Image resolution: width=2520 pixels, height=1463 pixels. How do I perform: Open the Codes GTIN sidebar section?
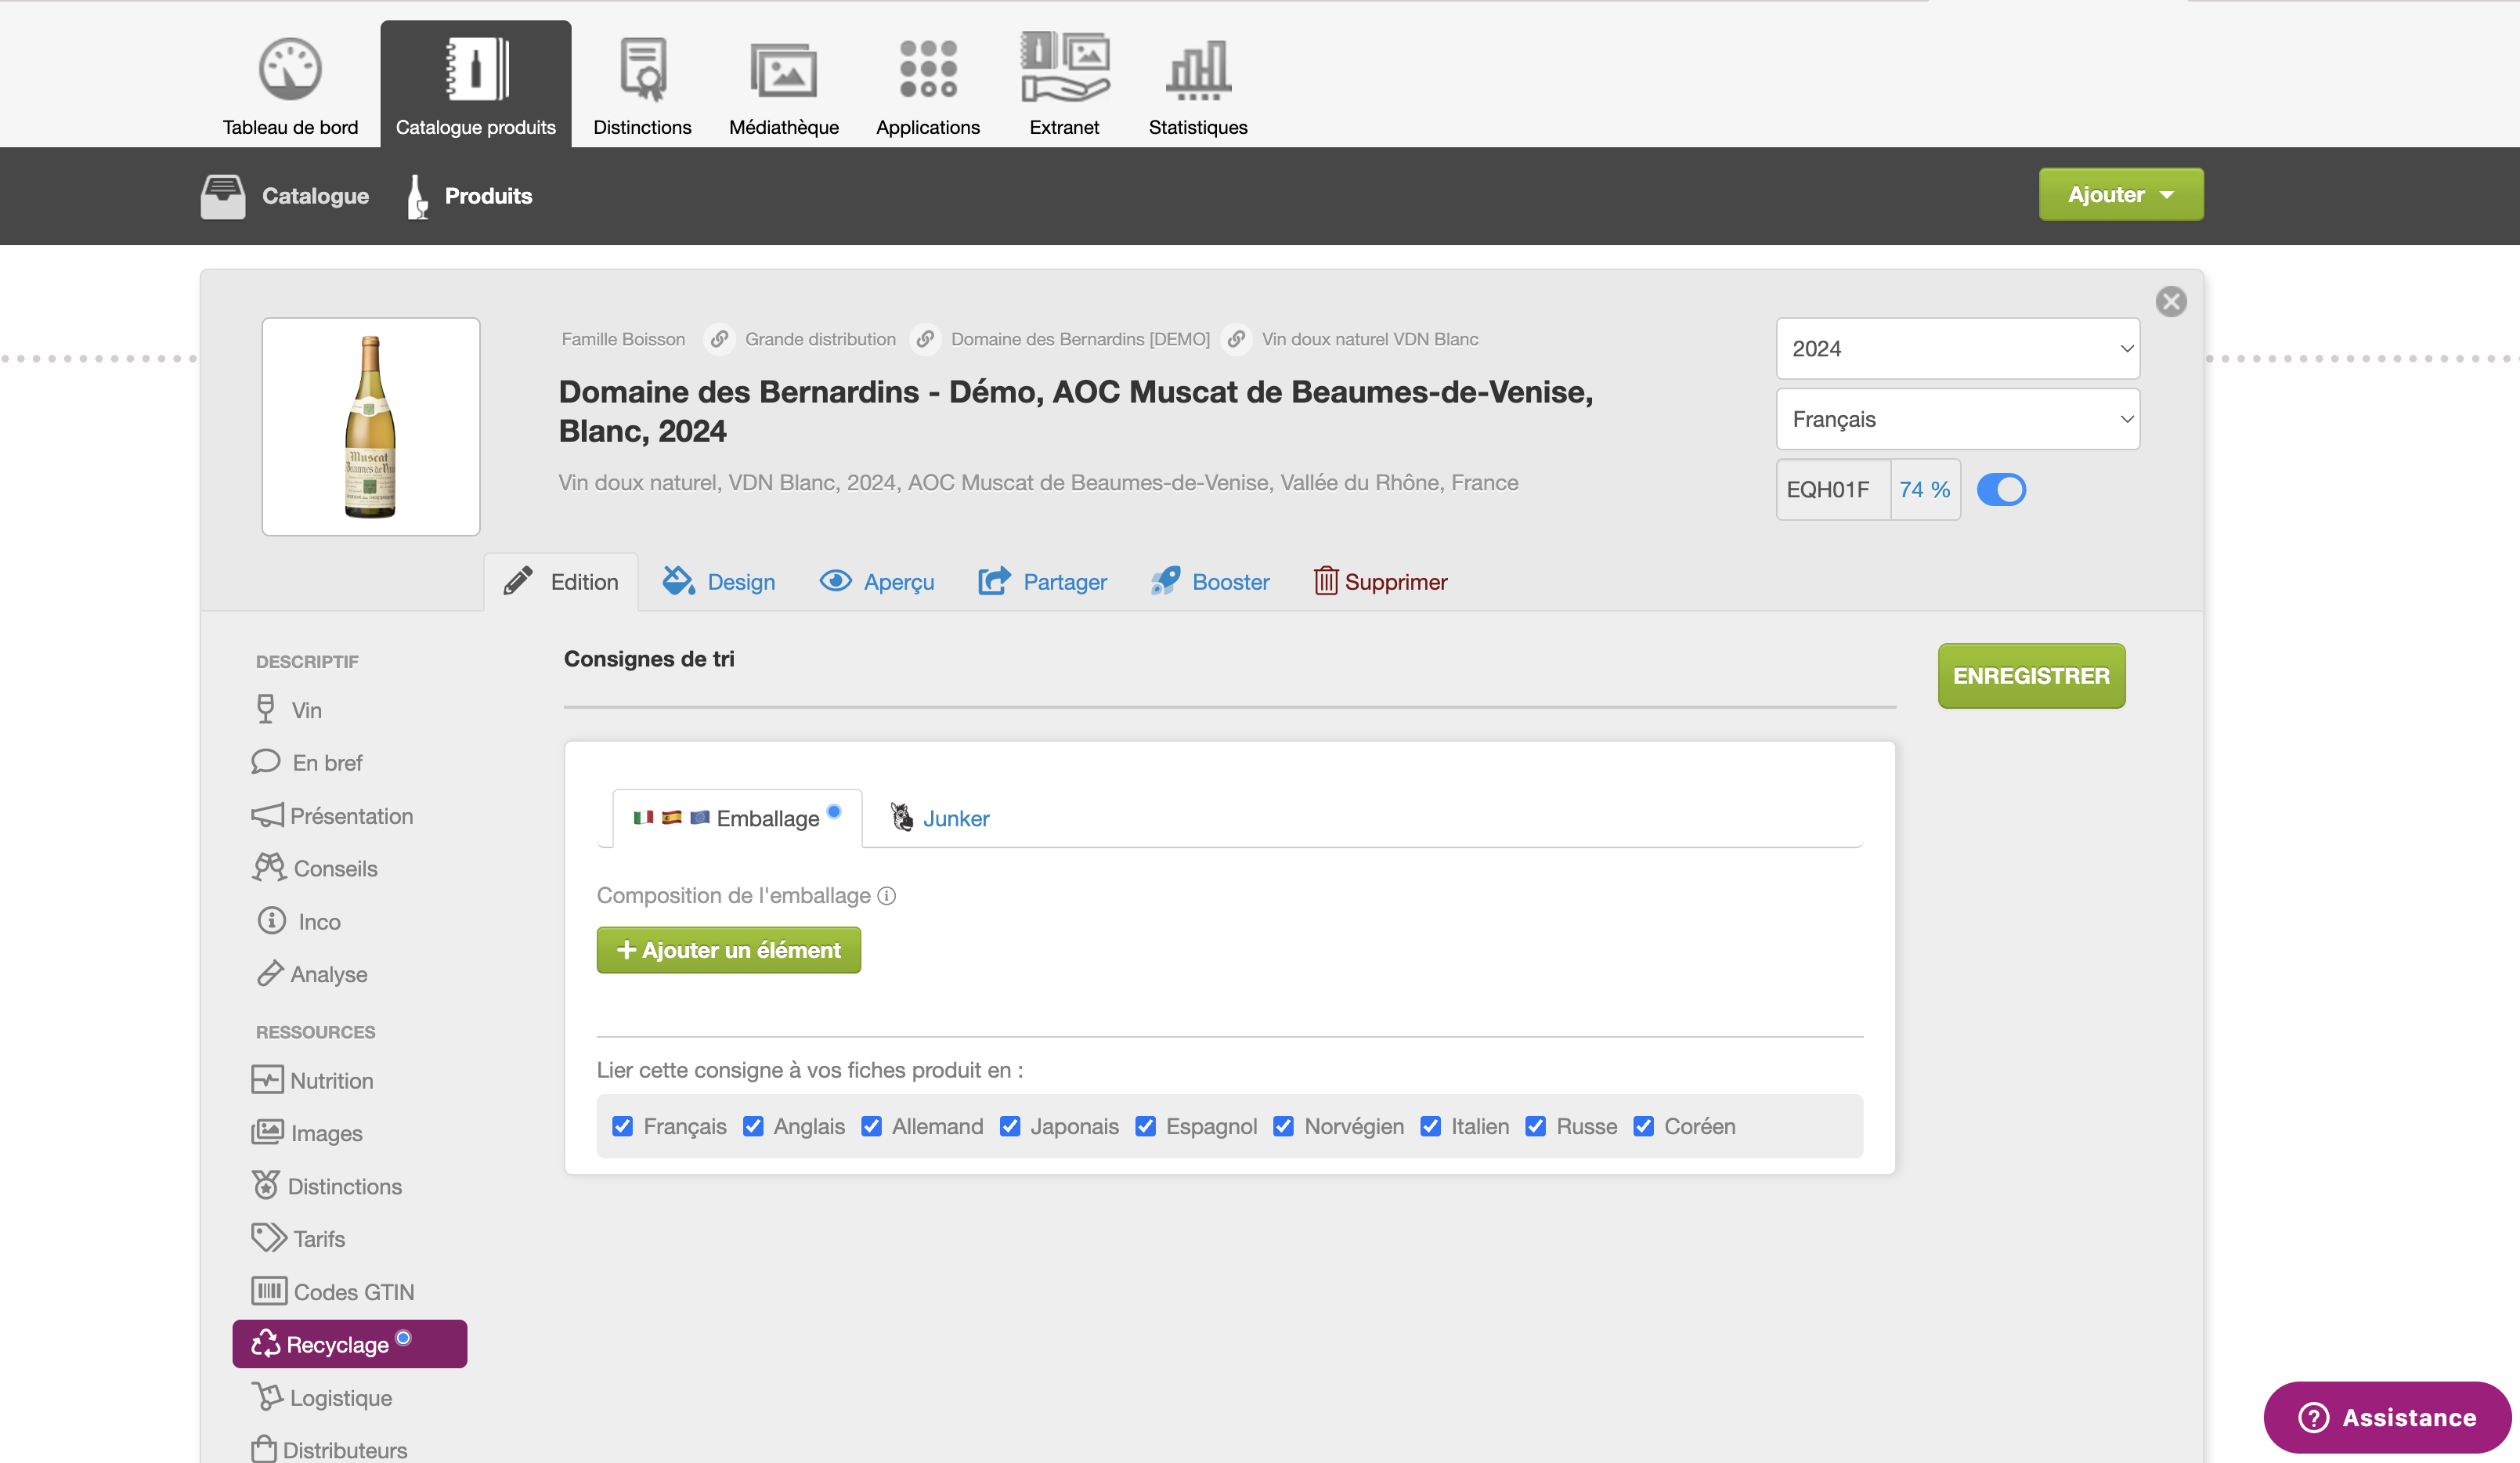click(x=333, y=1291)
